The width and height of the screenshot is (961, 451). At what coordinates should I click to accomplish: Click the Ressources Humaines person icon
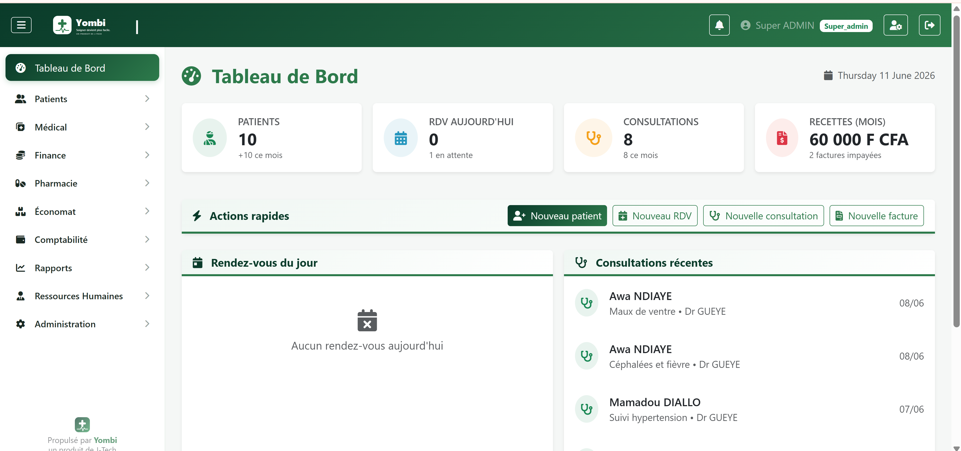pos(21,296)
